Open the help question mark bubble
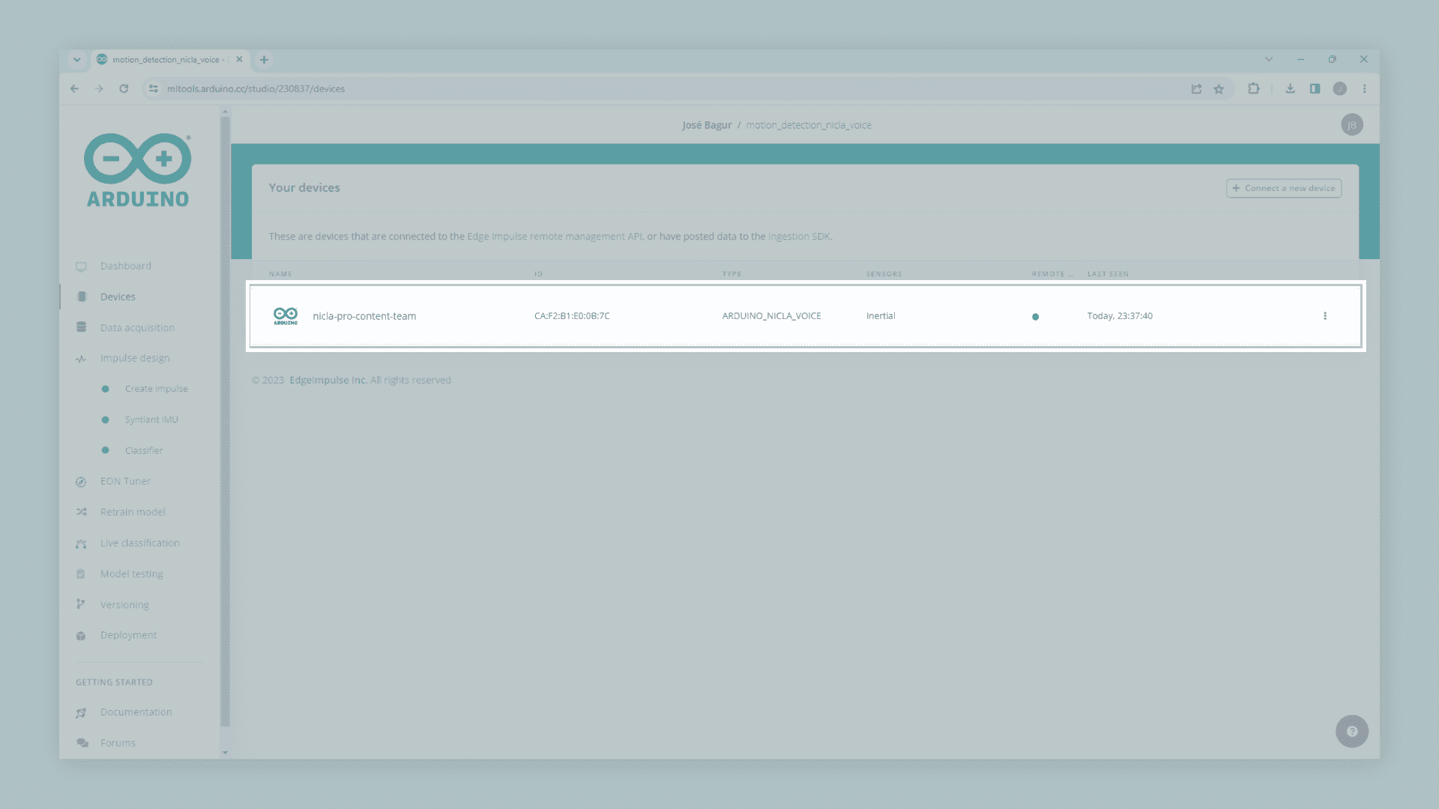The height and width of the screenshot is (809, 1439). click(1351, 731)
